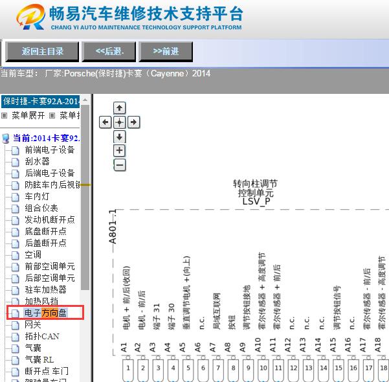The image size is (389, 382).
Task: Click the 返回主目录 button
Action: (x=42, y=52)
